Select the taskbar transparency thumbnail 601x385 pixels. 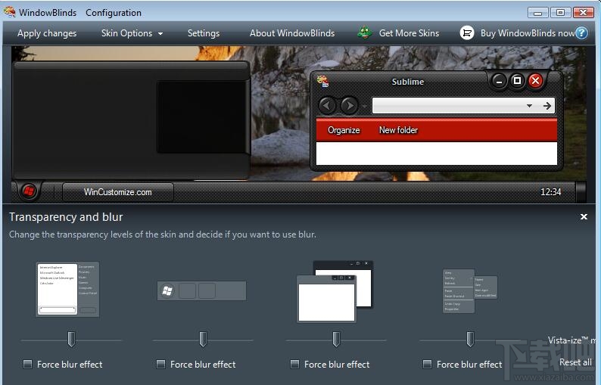pos(201,290)
